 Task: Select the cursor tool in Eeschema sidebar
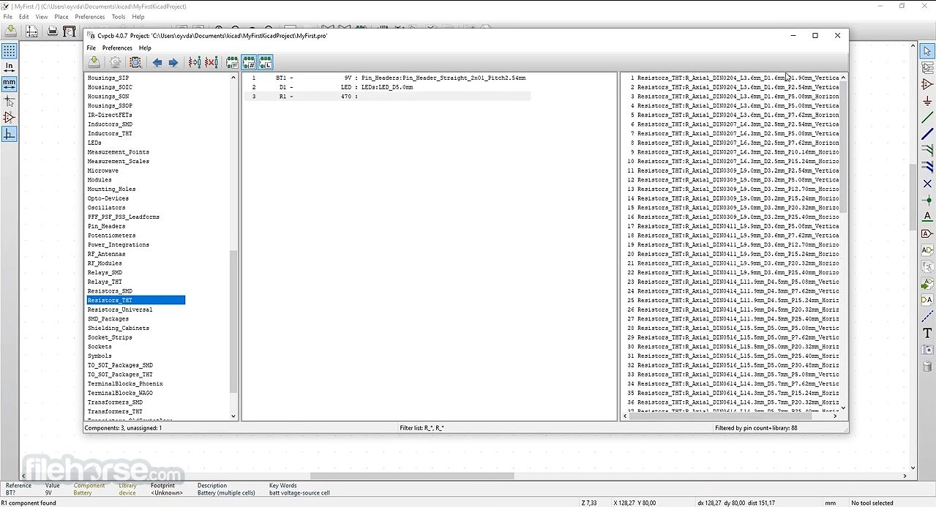[927, 51]
